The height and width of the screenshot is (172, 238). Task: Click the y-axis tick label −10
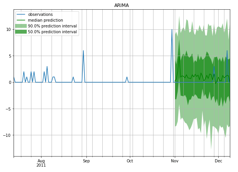[x=6, y=135]
